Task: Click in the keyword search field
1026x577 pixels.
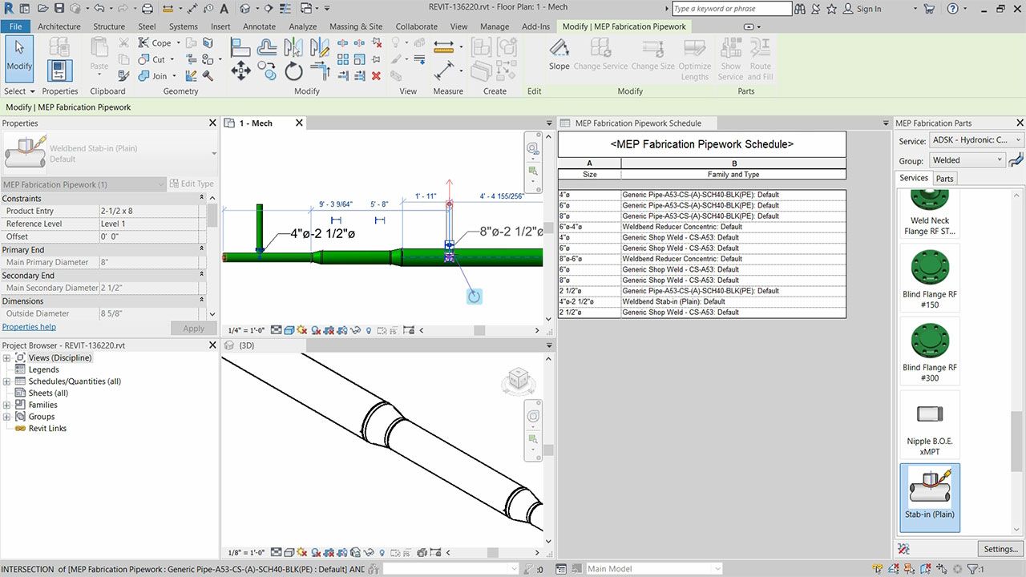Action: pyautogui.click(x=731, y=9)
